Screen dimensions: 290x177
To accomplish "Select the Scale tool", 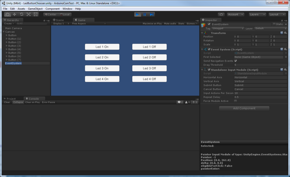I will (x=29, y=14).
